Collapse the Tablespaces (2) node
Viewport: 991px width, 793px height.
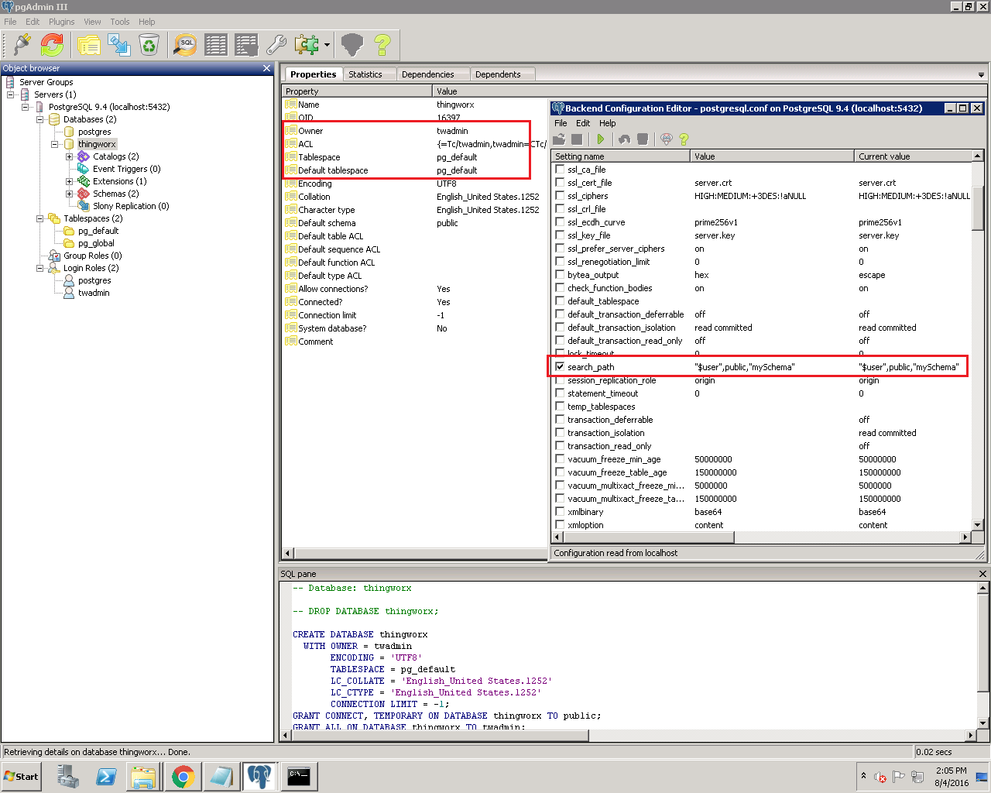39,218
